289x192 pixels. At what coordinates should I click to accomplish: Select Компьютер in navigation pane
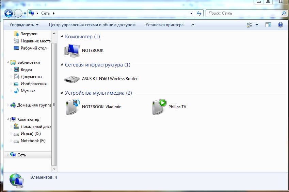pyautogui.click(x=28, y=119)
